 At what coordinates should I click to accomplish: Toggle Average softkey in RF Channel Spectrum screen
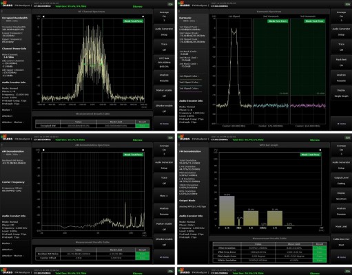[164, 16]
